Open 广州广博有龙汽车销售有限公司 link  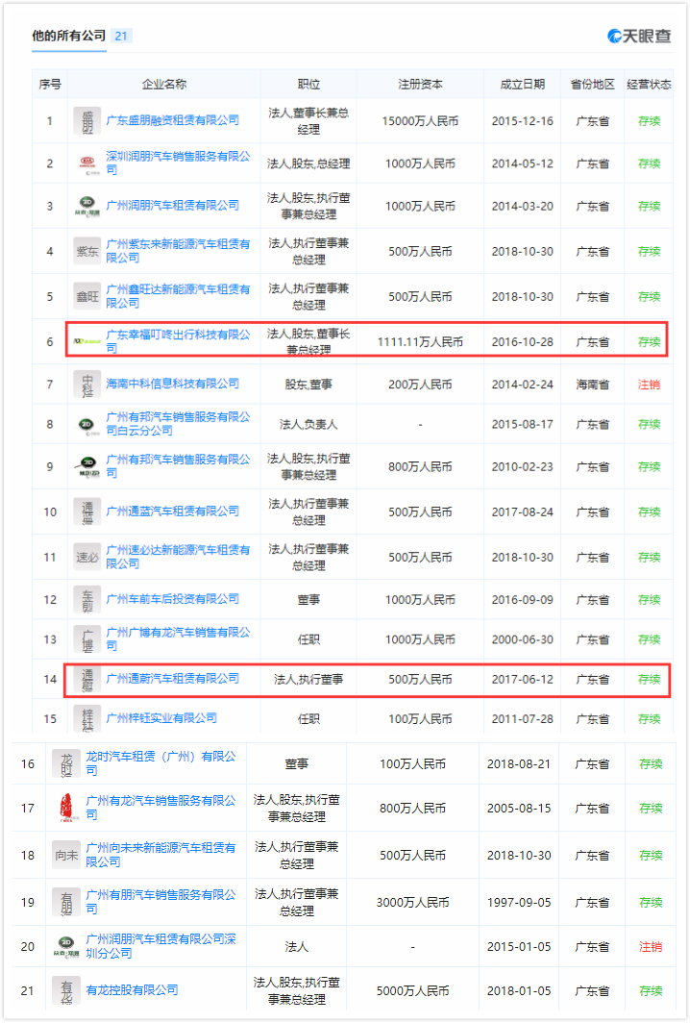click(x=178, y=638)
